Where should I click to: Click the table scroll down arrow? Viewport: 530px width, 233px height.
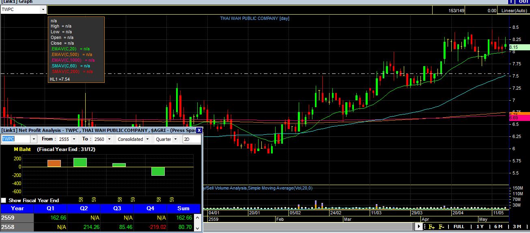point(198,228)
